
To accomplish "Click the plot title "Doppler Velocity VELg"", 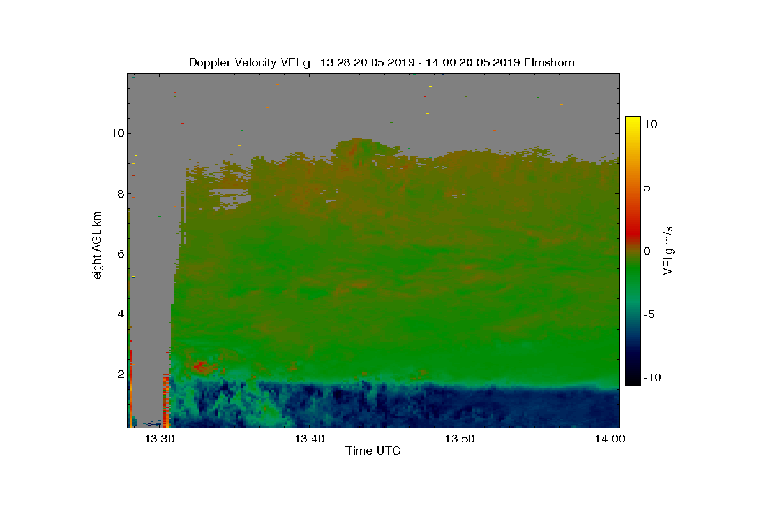I will (249, 62).
